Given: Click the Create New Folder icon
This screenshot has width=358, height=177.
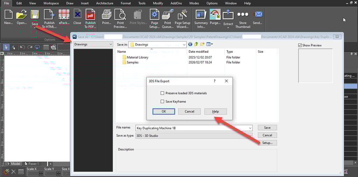Looking at the screenshot, I should pyautogui.click(x=202, y=44).
